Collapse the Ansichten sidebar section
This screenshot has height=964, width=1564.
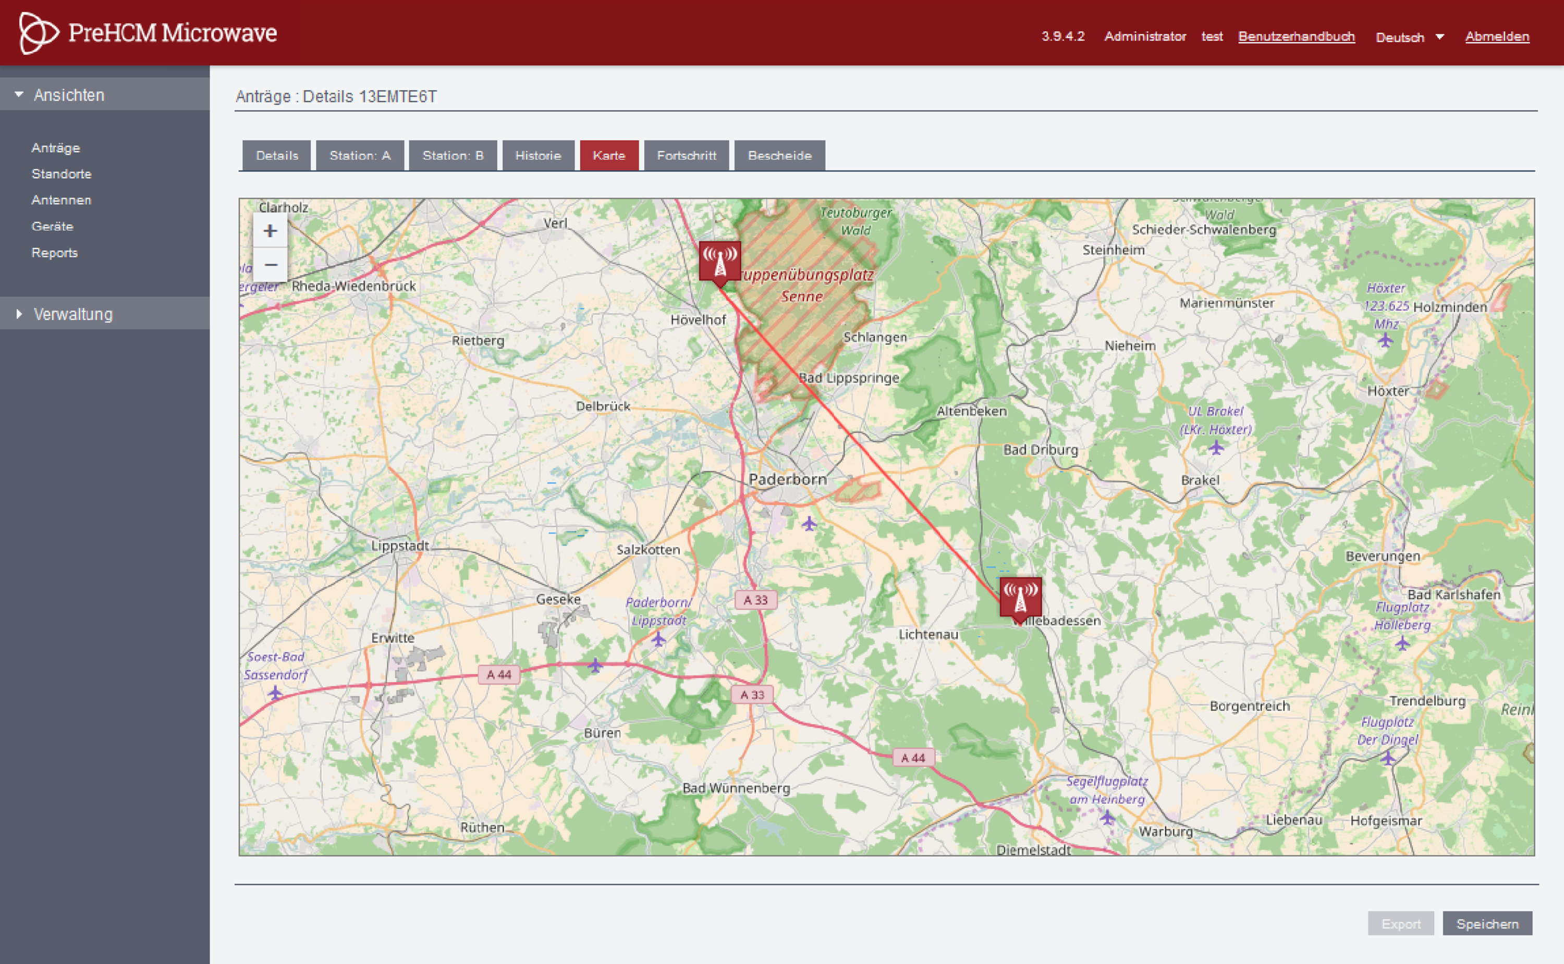[105, 95]
